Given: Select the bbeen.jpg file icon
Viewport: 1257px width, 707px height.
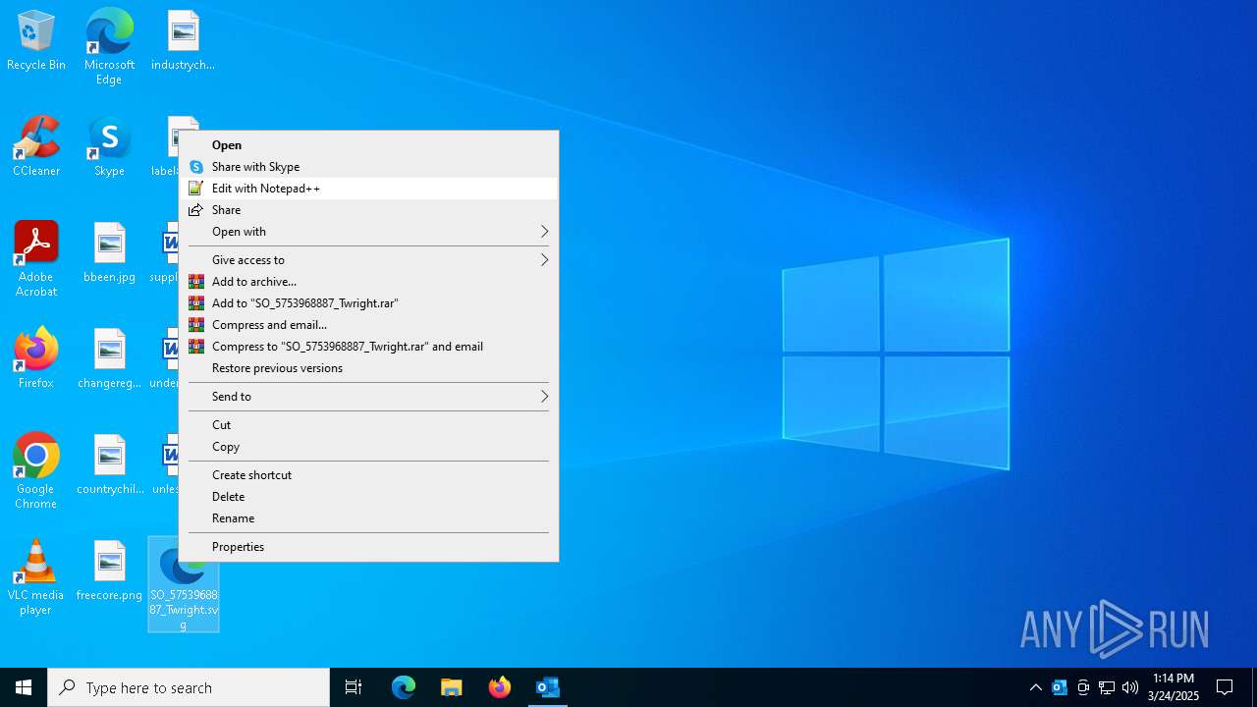Looking at the screenshot, I should click(109, 253).
